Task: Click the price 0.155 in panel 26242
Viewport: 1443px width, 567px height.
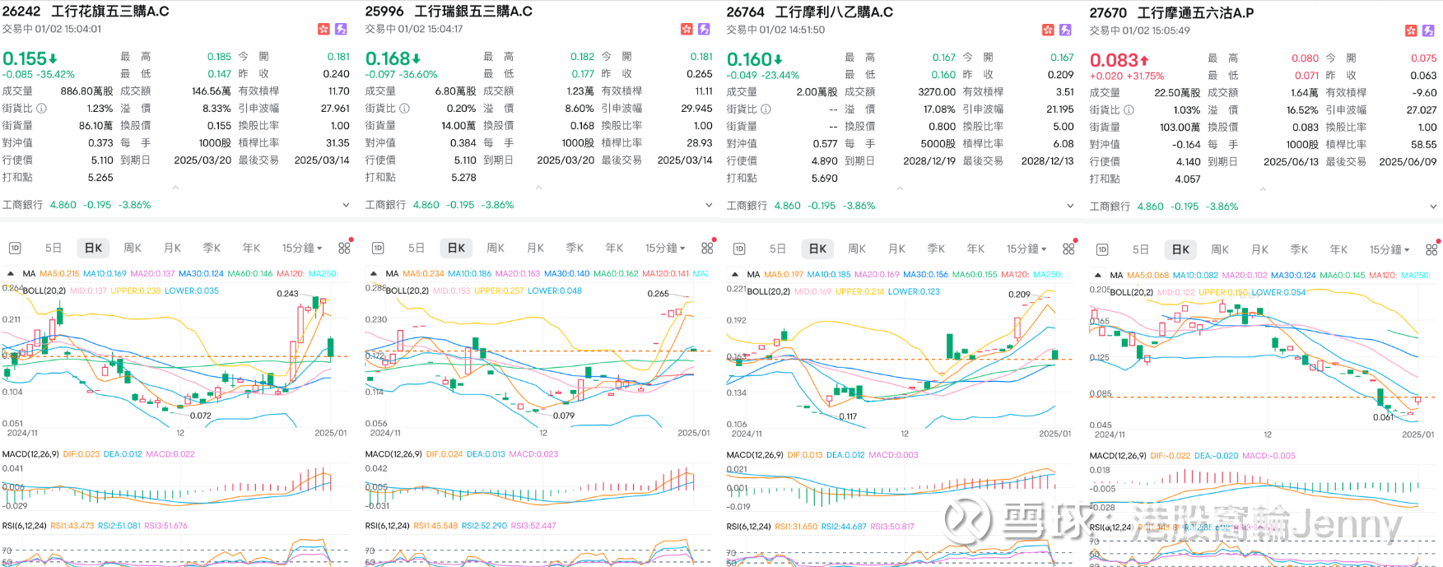Action: 25,58
